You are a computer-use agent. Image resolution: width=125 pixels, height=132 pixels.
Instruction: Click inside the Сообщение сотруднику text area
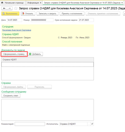[x=48, y=110]
